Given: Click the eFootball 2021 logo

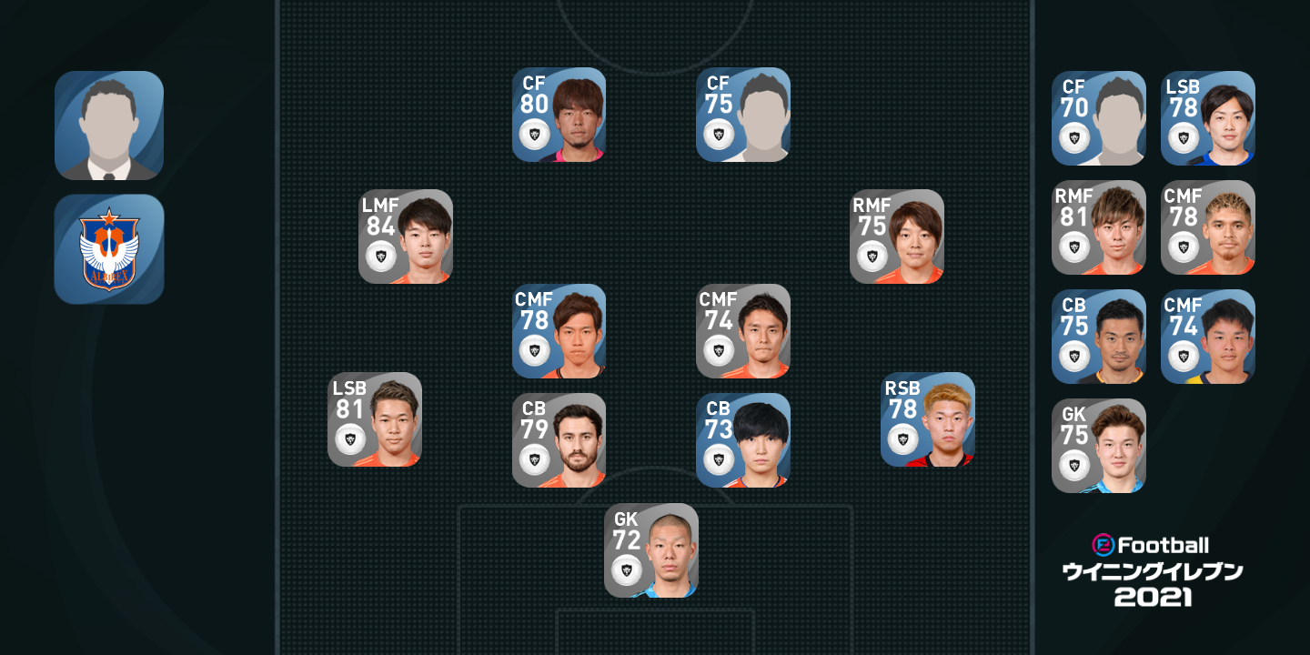Looking at the screenshot, I should coord(1153,570).
